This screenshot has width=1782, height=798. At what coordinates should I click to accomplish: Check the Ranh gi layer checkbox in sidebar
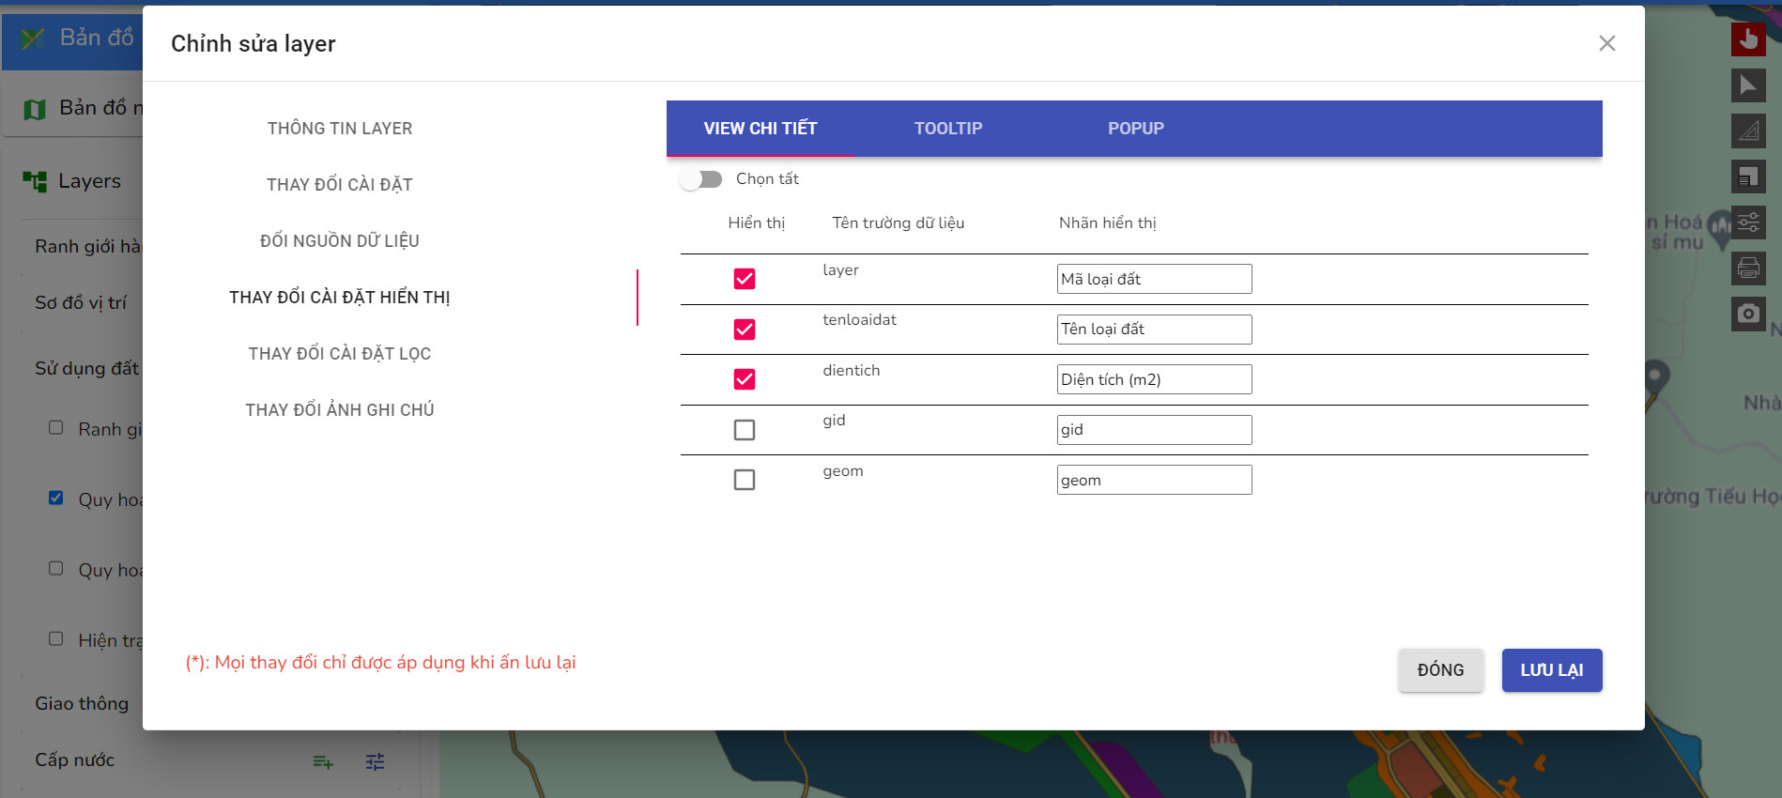coord(56,428)
